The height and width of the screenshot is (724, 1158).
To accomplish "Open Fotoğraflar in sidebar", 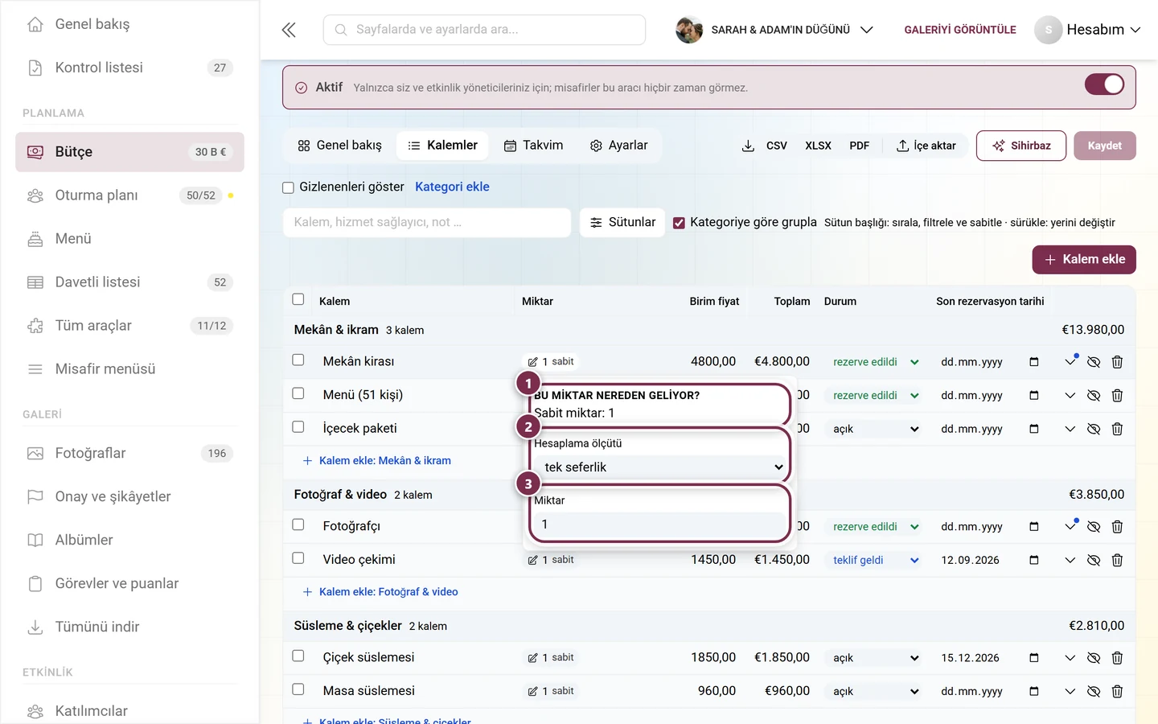I will [129, 453].
